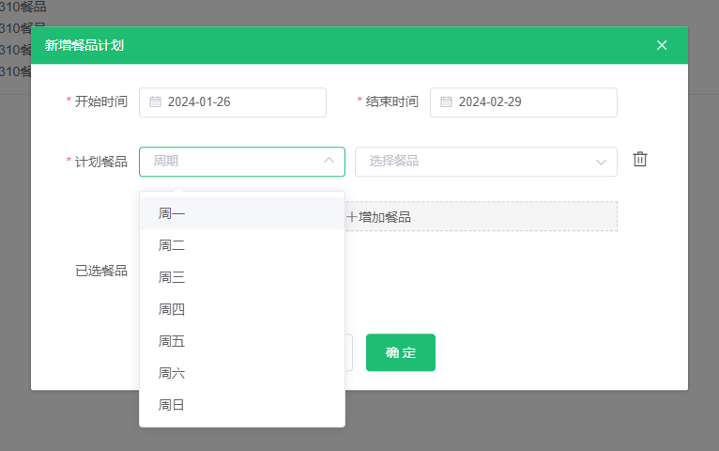The width and height of the screenshot is (719, 451).
Task: Pick 周三 from the weekday options
Action: point(172,278)
